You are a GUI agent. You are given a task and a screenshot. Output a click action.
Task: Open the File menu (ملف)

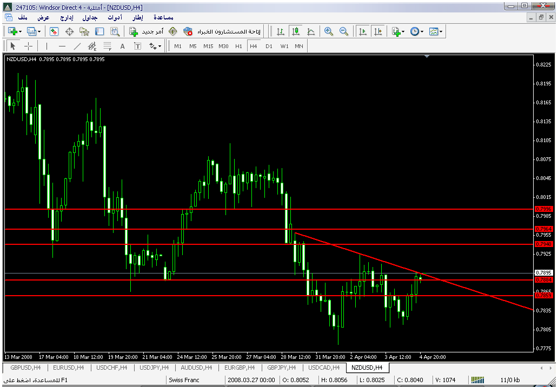coord(23,17)
